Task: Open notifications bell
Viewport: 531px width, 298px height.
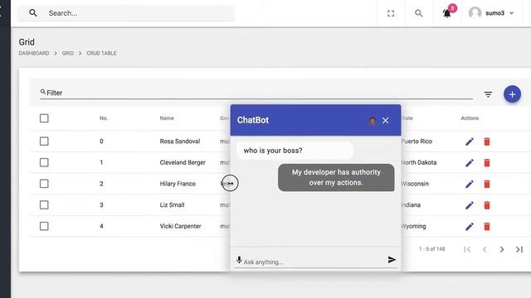Action: point(447,13)
